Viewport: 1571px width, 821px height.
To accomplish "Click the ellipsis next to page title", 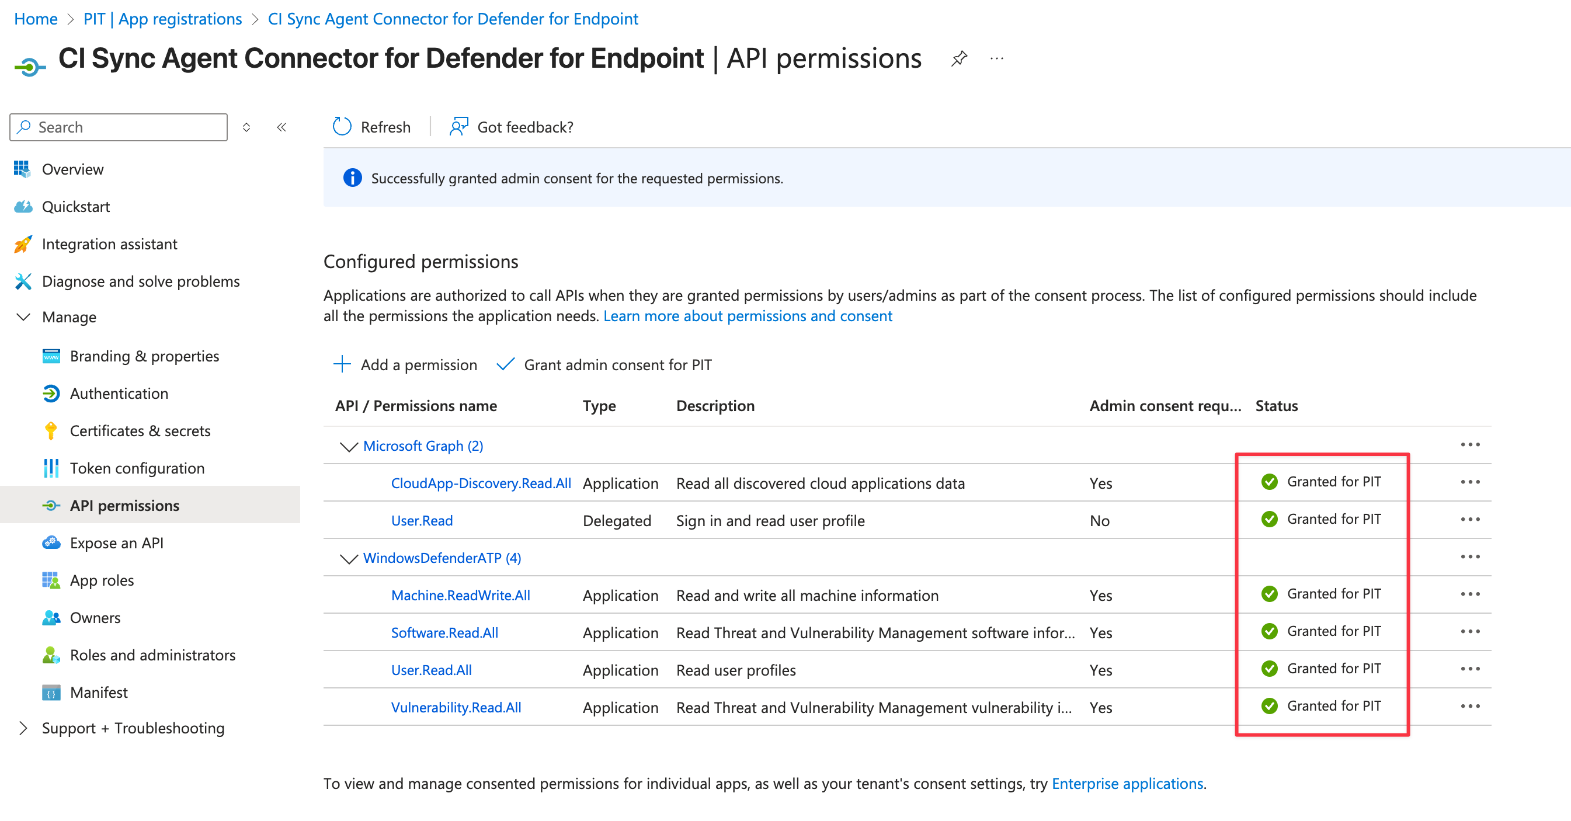I will [x=996, y=58].
